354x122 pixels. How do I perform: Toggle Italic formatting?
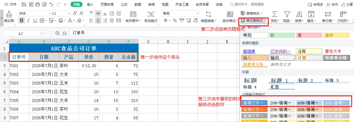[29, 20]
